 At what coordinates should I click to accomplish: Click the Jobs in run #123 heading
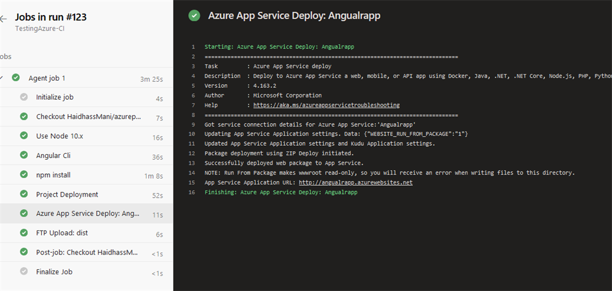[x=51, y=17]
